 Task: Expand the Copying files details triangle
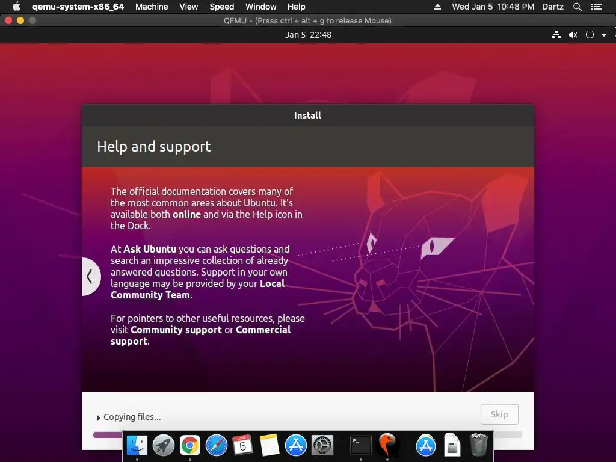pos(99,417)
